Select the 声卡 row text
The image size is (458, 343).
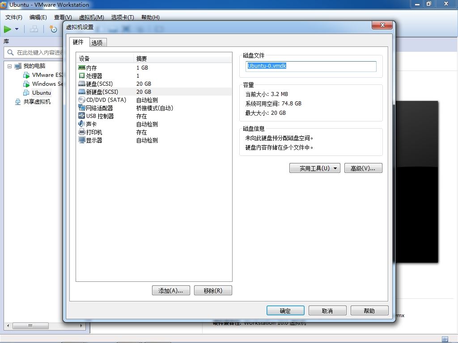[x=91, y=124]
